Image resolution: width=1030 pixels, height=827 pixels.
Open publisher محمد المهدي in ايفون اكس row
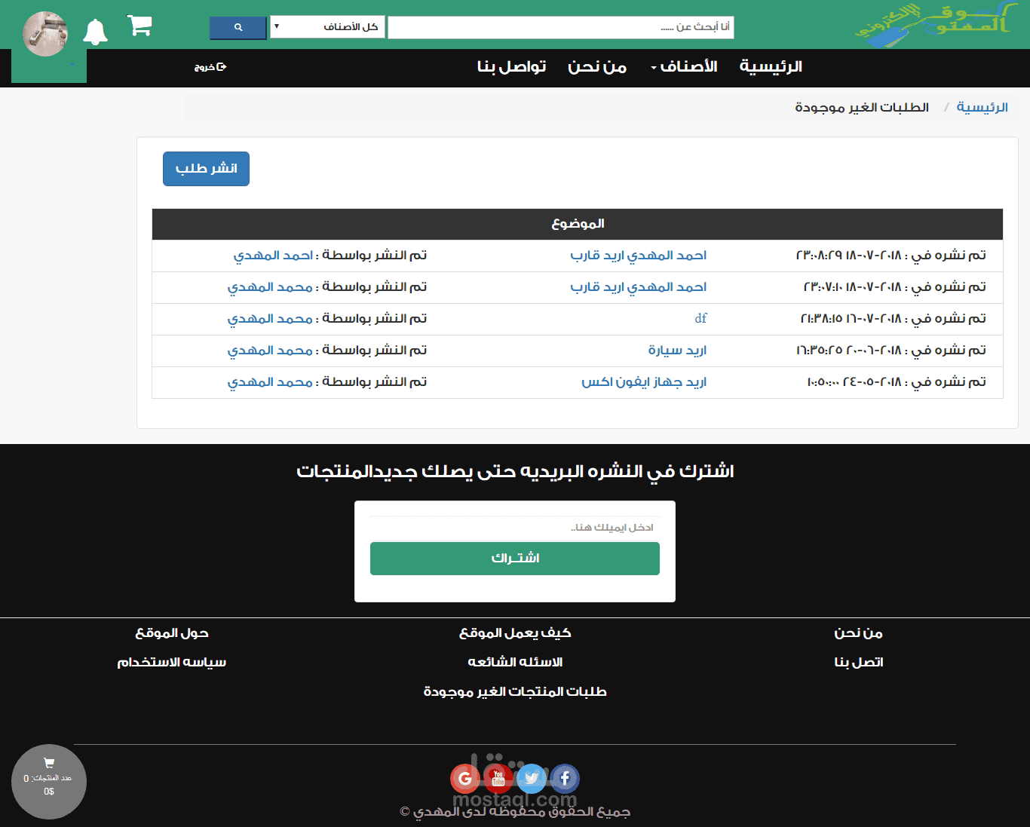click(x=270, y=382)
